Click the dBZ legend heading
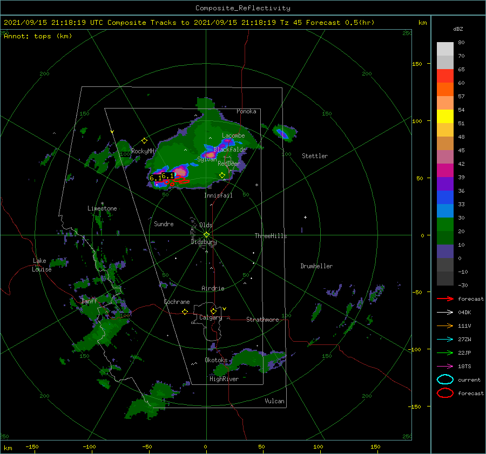486x454 pixels. click(458, 29)
